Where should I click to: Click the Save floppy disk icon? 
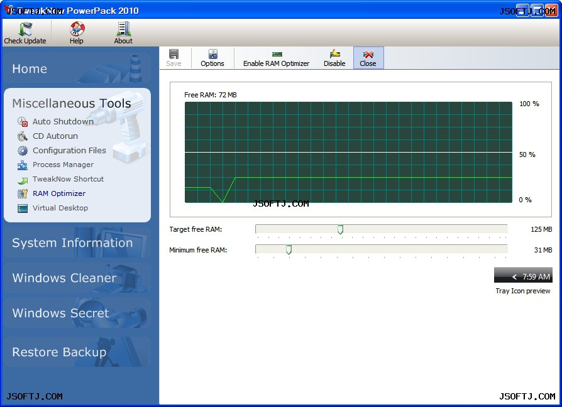[174, 53]
